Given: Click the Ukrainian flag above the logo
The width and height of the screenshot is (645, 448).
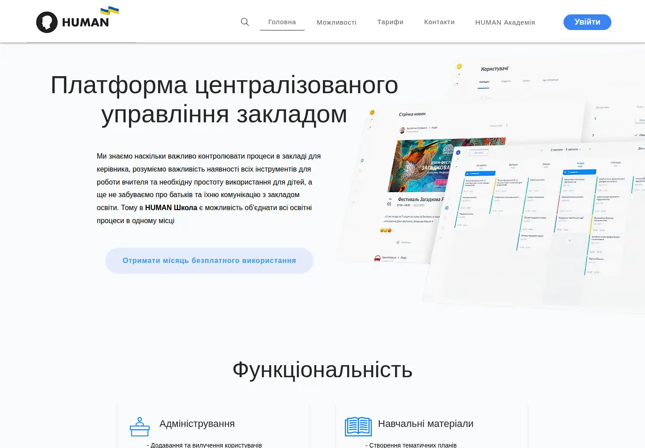Looking at the screenshot, I should (110, 10).
